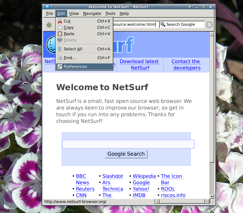243x213 pixels.
Task: Click the window resize grip corner
Action: pyautogui.click(x=212, y=201)
